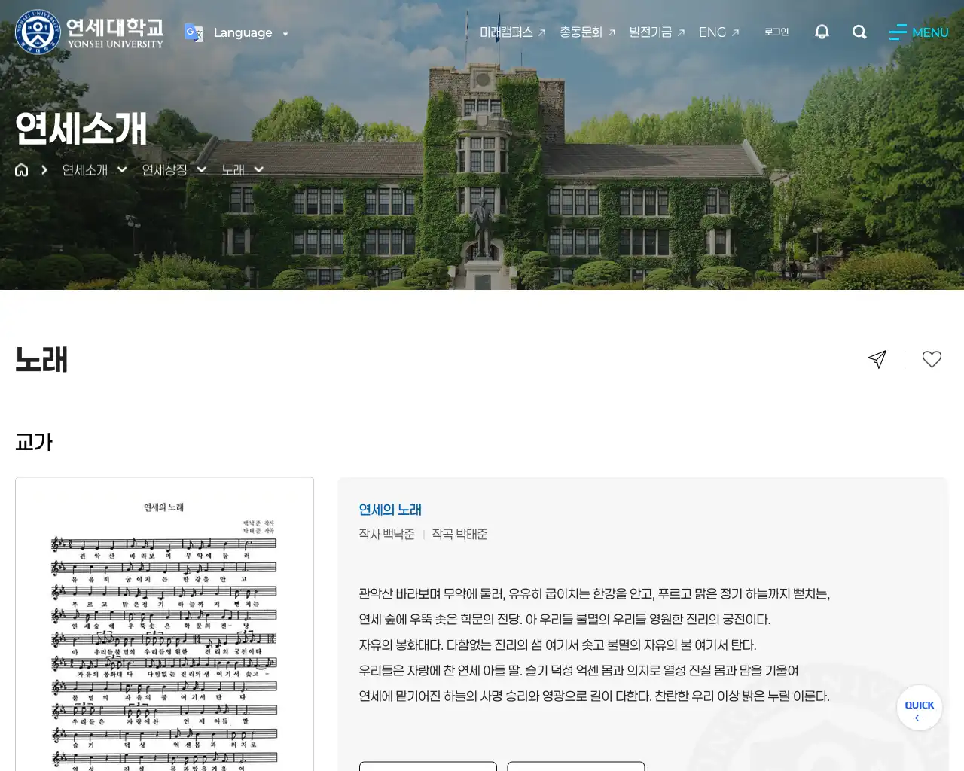Click the 노래 page heading

click(41, 359)
